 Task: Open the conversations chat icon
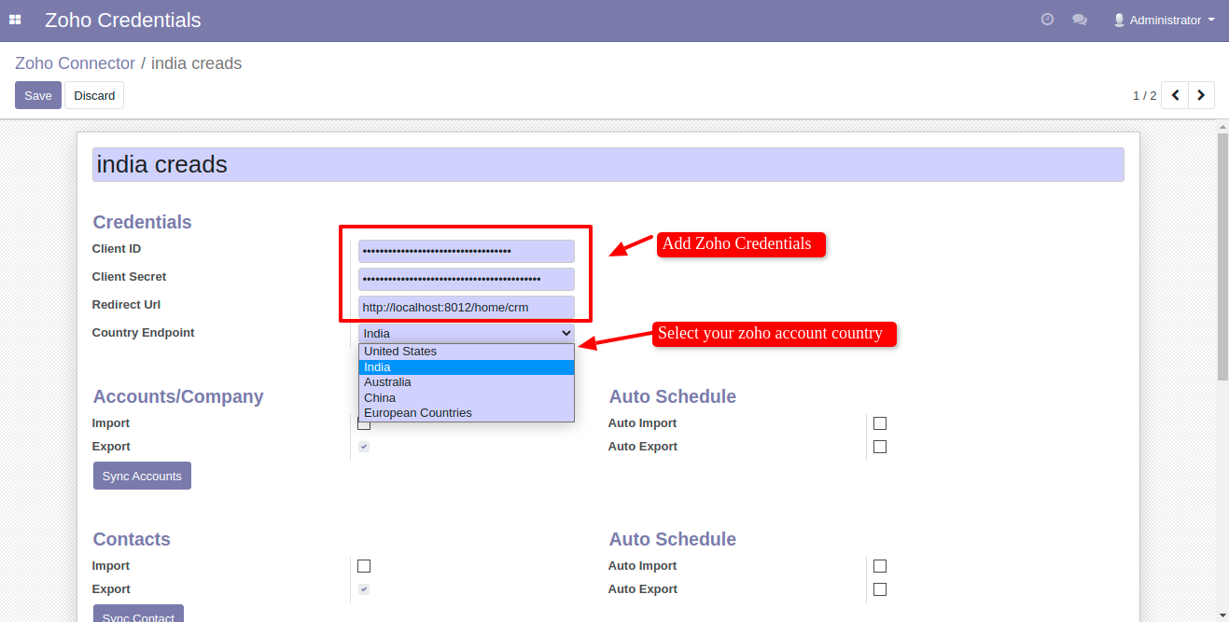pos(1080,20)
